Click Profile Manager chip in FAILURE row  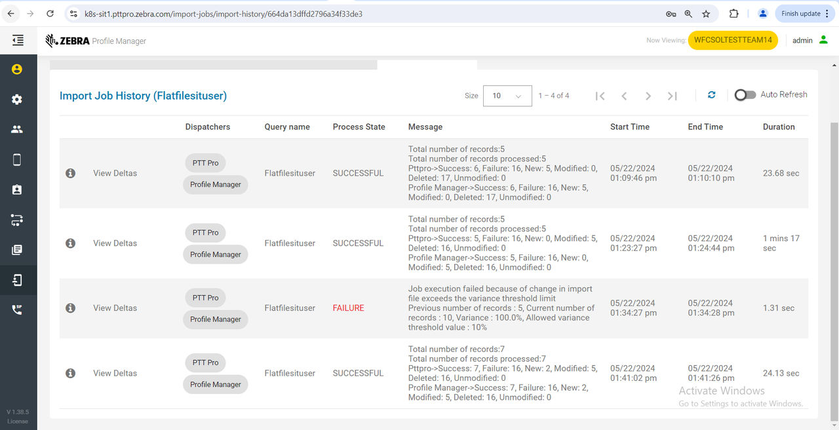pyautogui.click(x=215, y=319)
